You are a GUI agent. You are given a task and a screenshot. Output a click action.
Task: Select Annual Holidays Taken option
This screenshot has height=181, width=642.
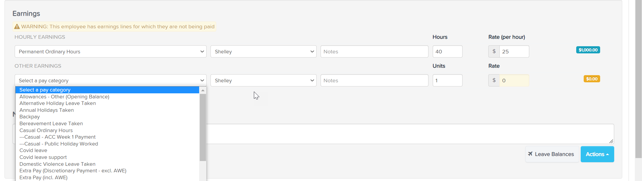click(x=47, y=110)
